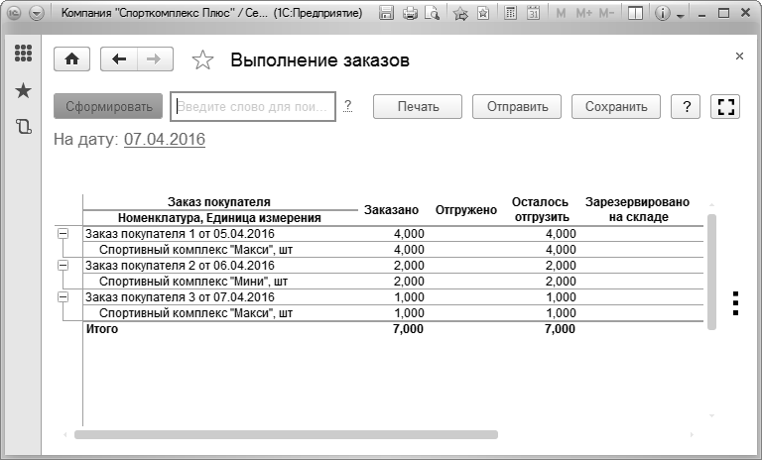
Task: Click the printer icon in title bar
Action: click(410, 13)
